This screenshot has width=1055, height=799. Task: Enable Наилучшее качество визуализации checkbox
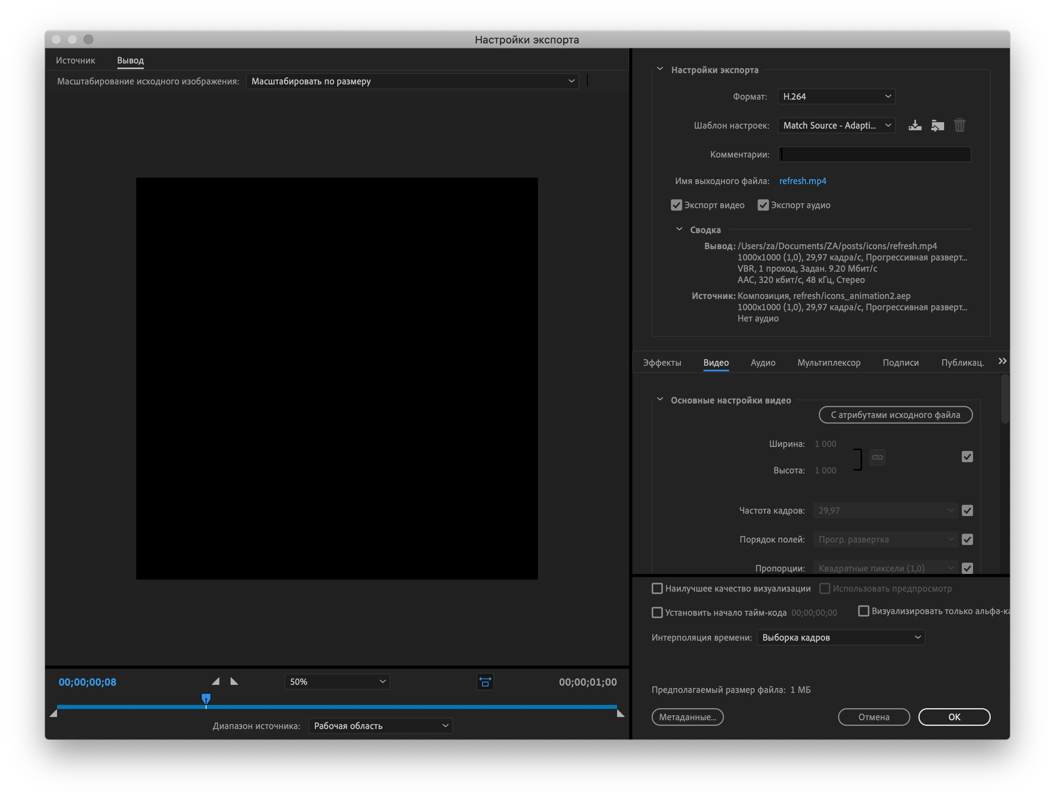pos(657,588)
